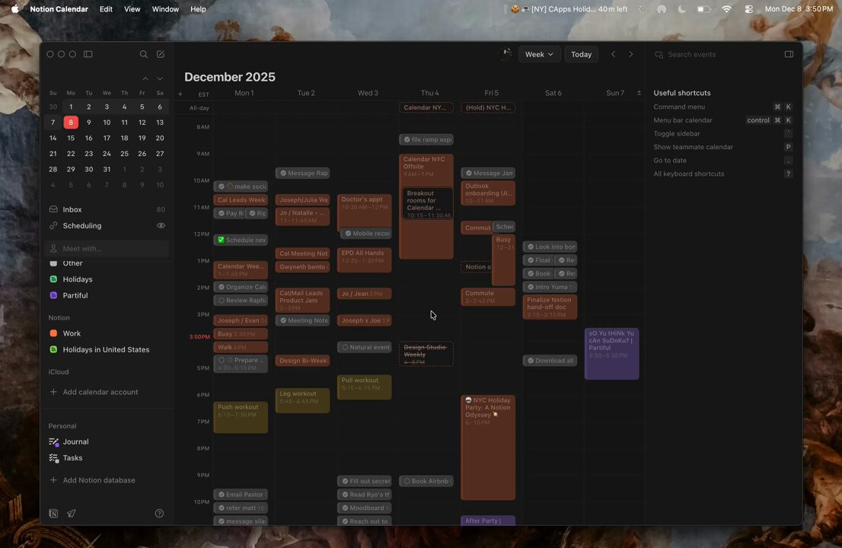This screenshot has height=548, width=842.
Task: Click the send feedback paper plane icon
Action: click(x=71, y=514)
